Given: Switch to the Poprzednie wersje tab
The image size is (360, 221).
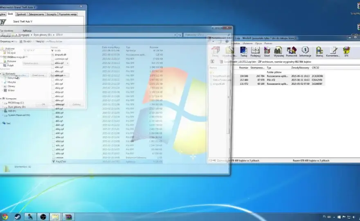Looking at the screenshot, I should 67,14.
